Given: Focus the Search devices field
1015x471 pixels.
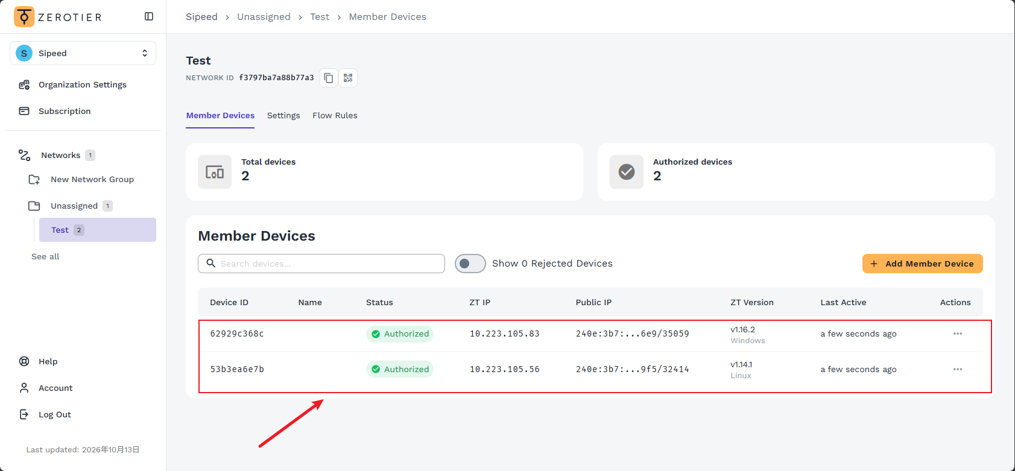Looking at the screenshot, I should (321, 264).
